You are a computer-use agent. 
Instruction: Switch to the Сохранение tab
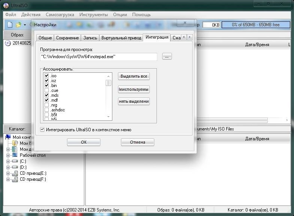pos(67,38)
